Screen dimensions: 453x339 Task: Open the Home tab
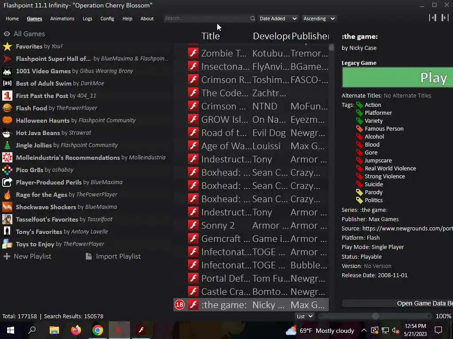coord(12,19)
